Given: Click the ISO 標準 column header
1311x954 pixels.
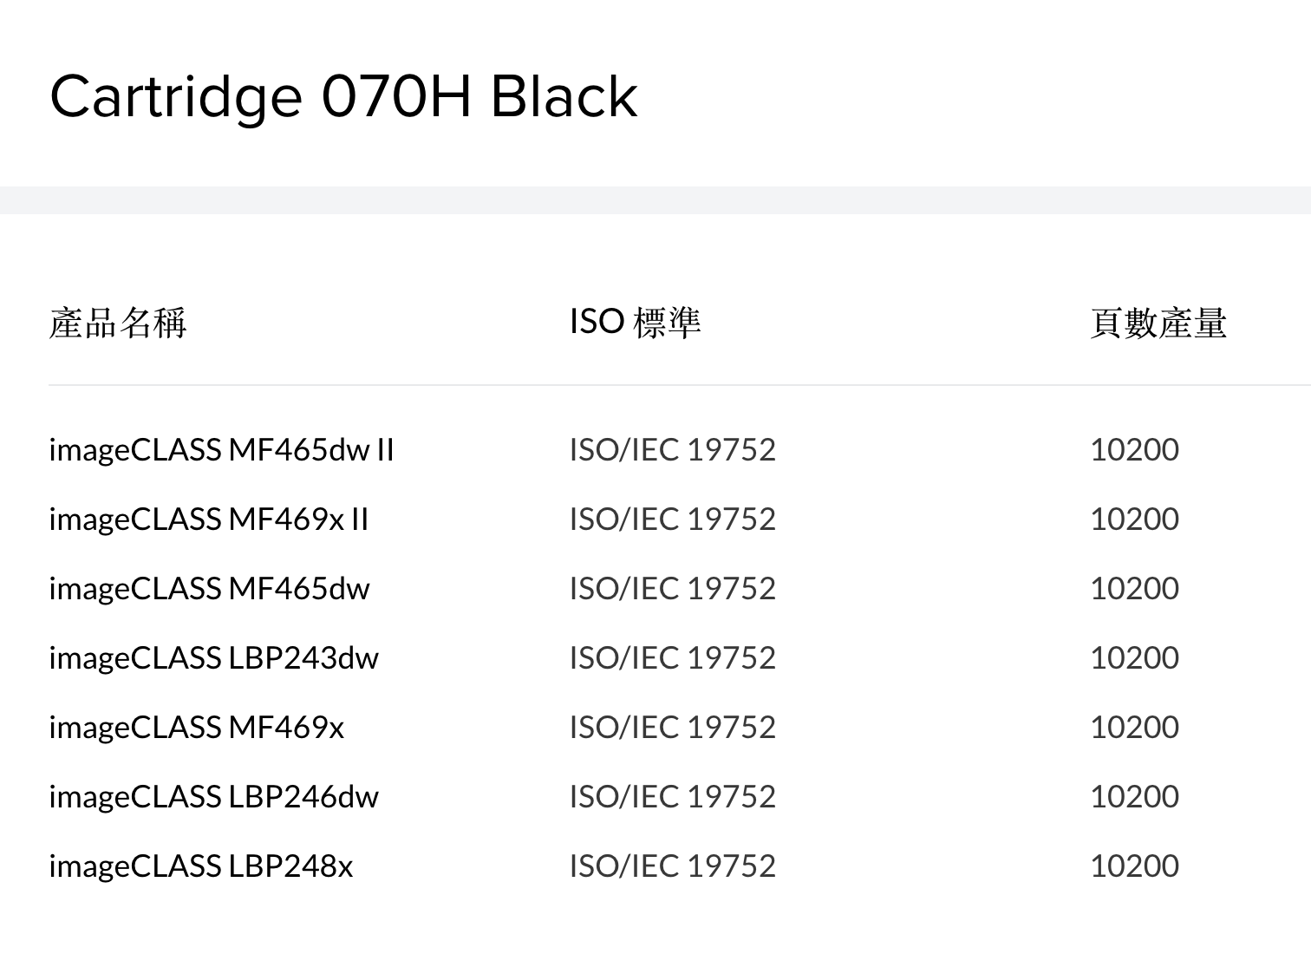Looking at the screenshot, I should pos(635,323).
